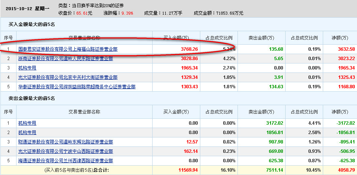Select buy amount 3768.26
The height and width of the screenshot is (175, 357).
189,49
